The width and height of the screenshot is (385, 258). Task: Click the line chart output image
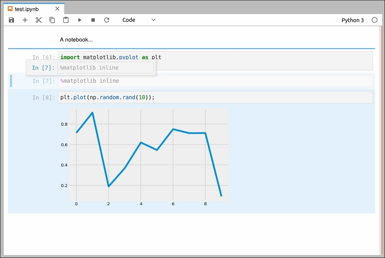pyautogui.click(x=145, y=158)
